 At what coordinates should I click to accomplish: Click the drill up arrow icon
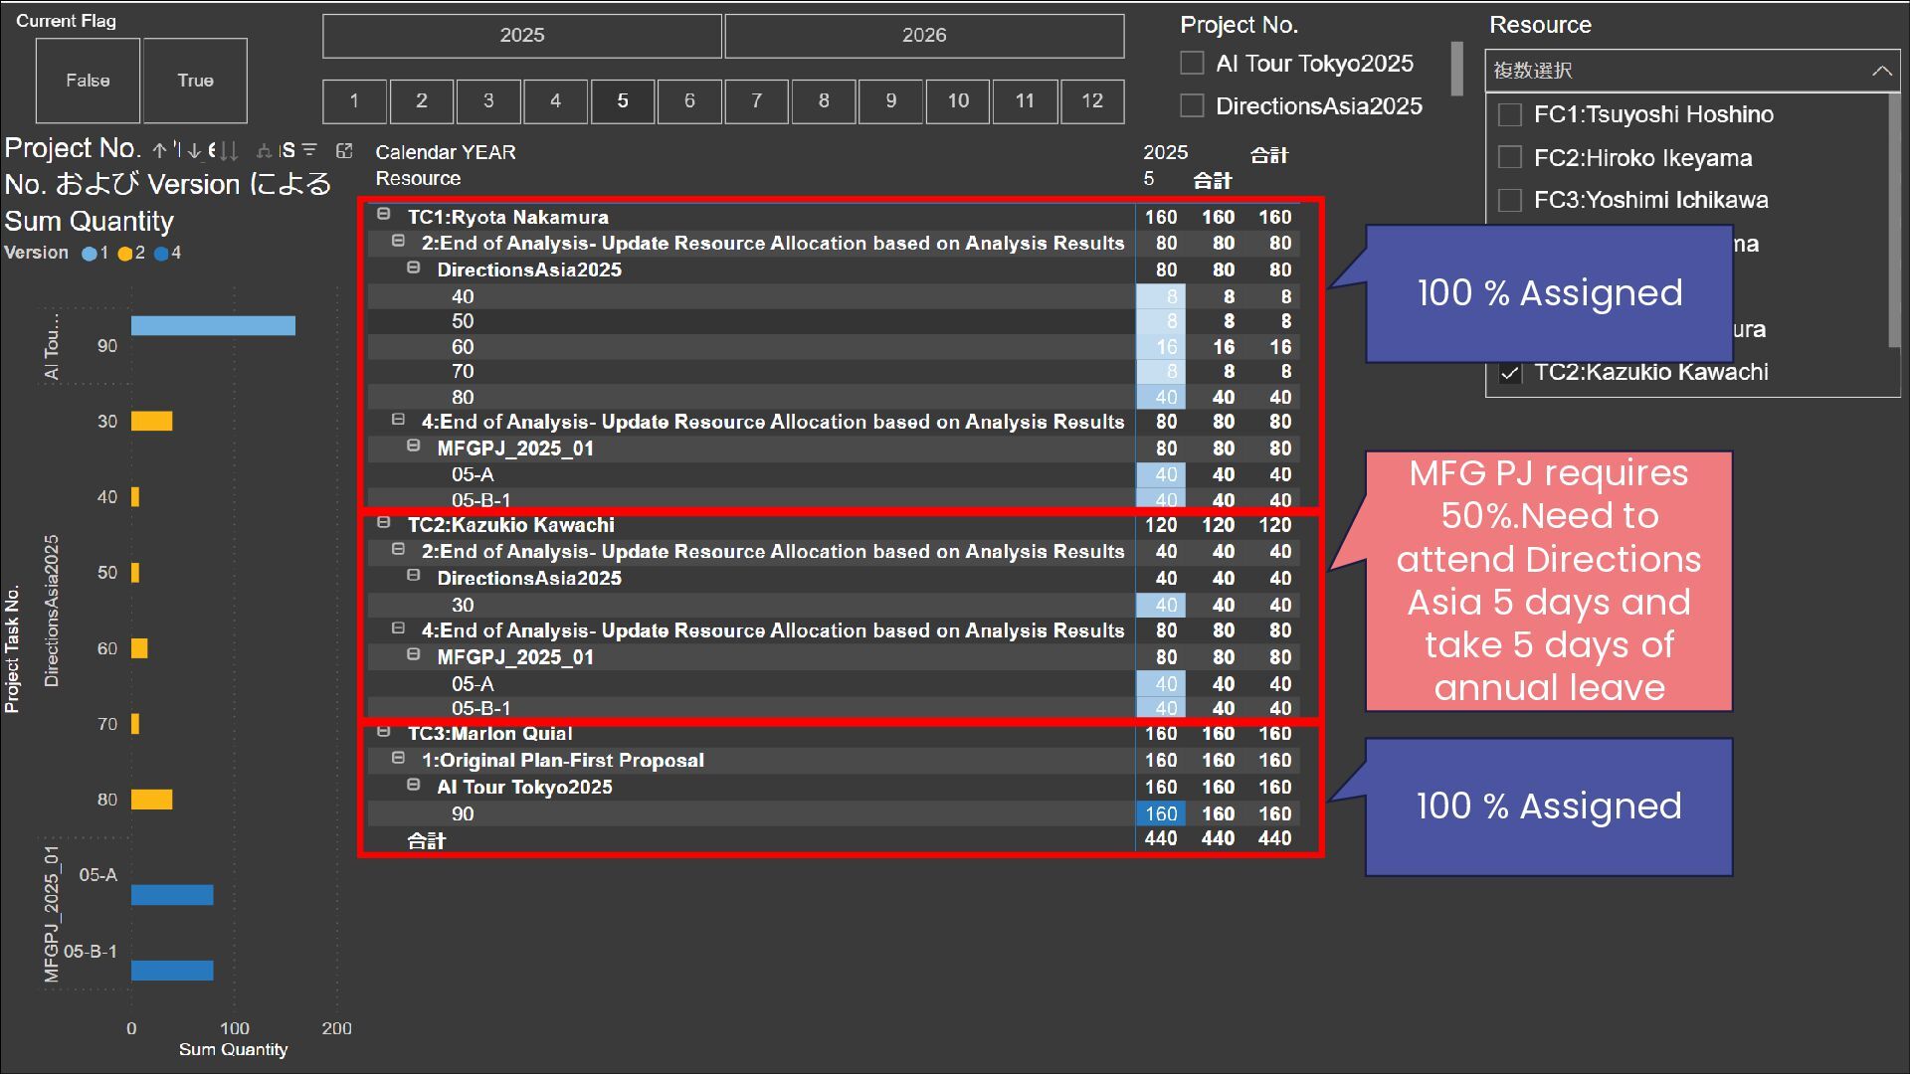[x=159, y=150]
